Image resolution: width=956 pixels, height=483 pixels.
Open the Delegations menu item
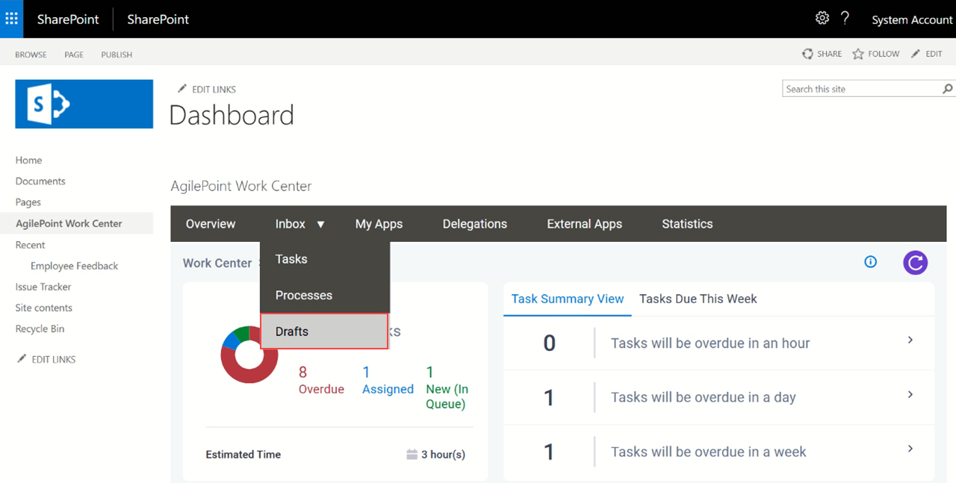click(474, 224)
